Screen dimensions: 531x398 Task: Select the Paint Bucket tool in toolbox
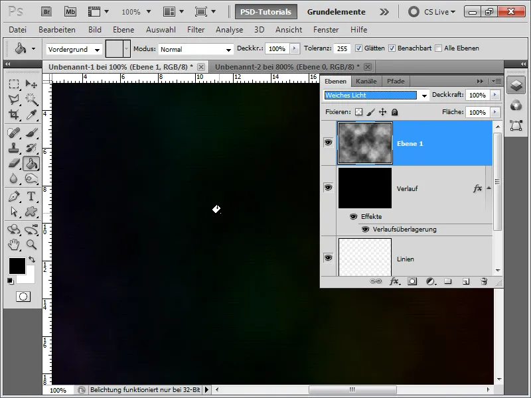point(31,163)
